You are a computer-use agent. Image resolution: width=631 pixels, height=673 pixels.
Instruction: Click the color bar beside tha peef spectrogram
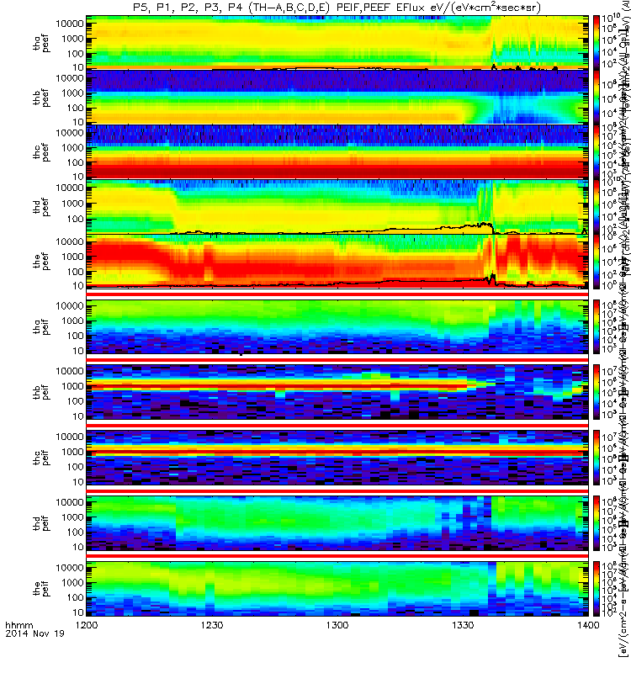(x=597, y=42)
